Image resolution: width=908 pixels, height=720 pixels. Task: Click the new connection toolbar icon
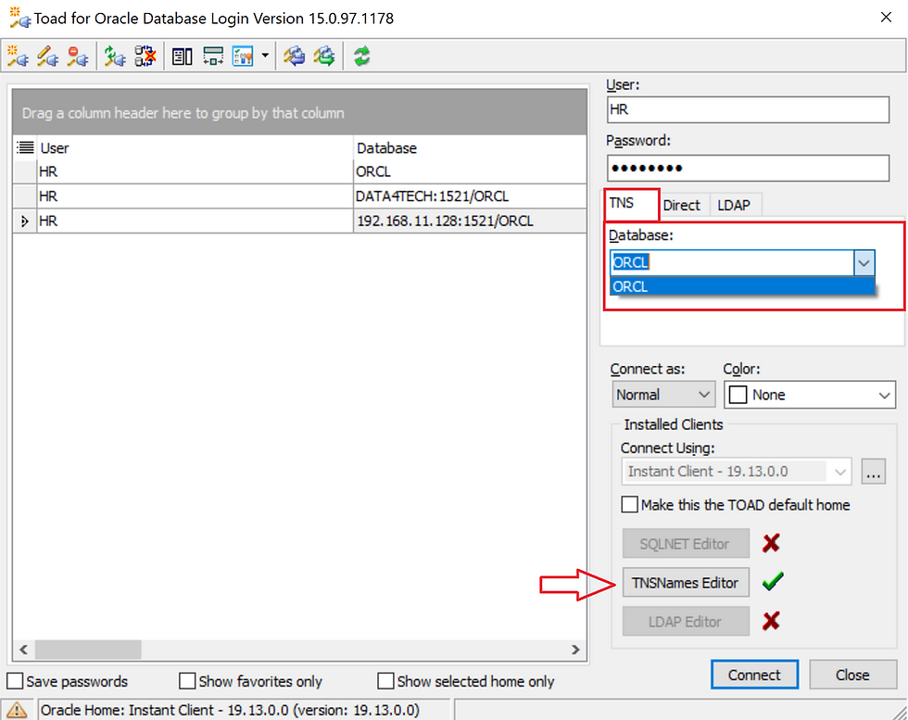[x=18, y=57]
